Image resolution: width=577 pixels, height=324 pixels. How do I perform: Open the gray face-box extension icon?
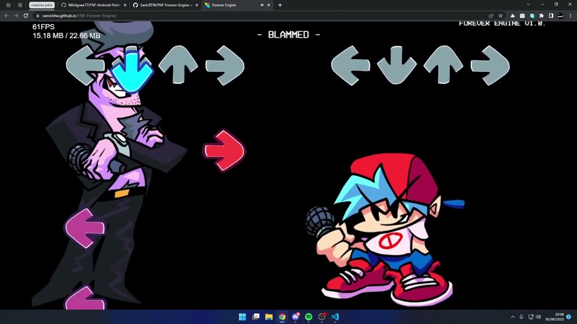[522, 16]
